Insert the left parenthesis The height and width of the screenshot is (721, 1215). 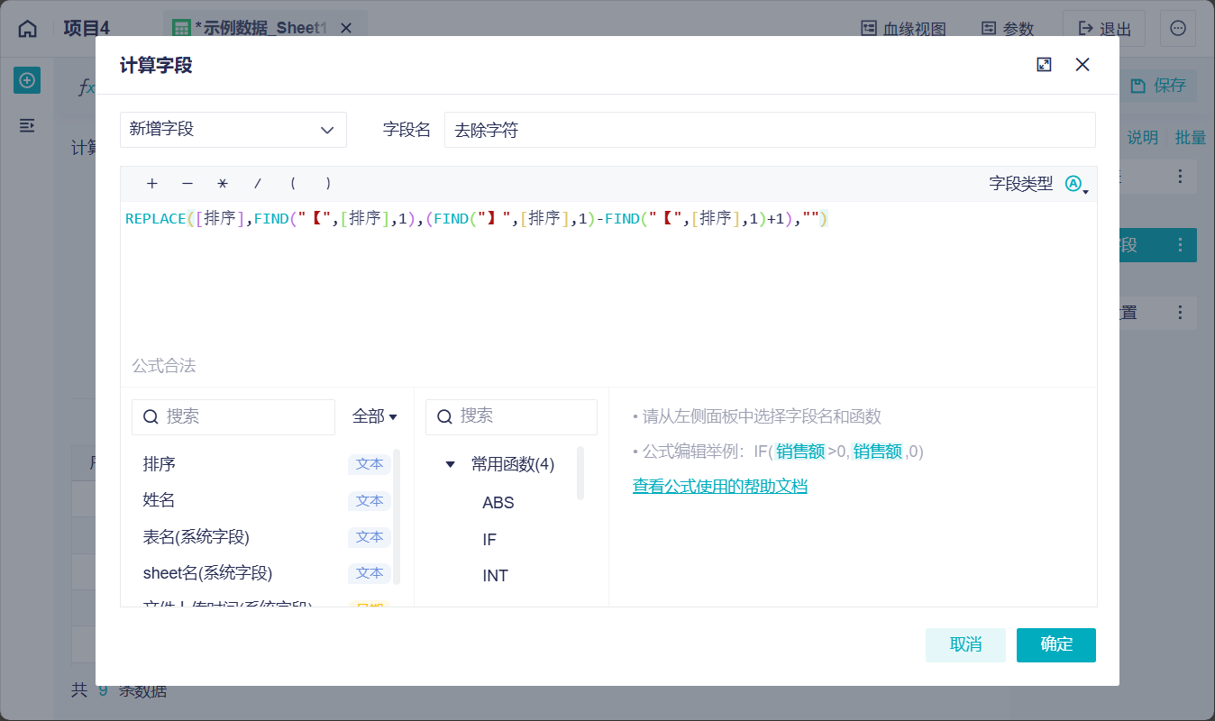pyautogui.click(x=293, y=184)
